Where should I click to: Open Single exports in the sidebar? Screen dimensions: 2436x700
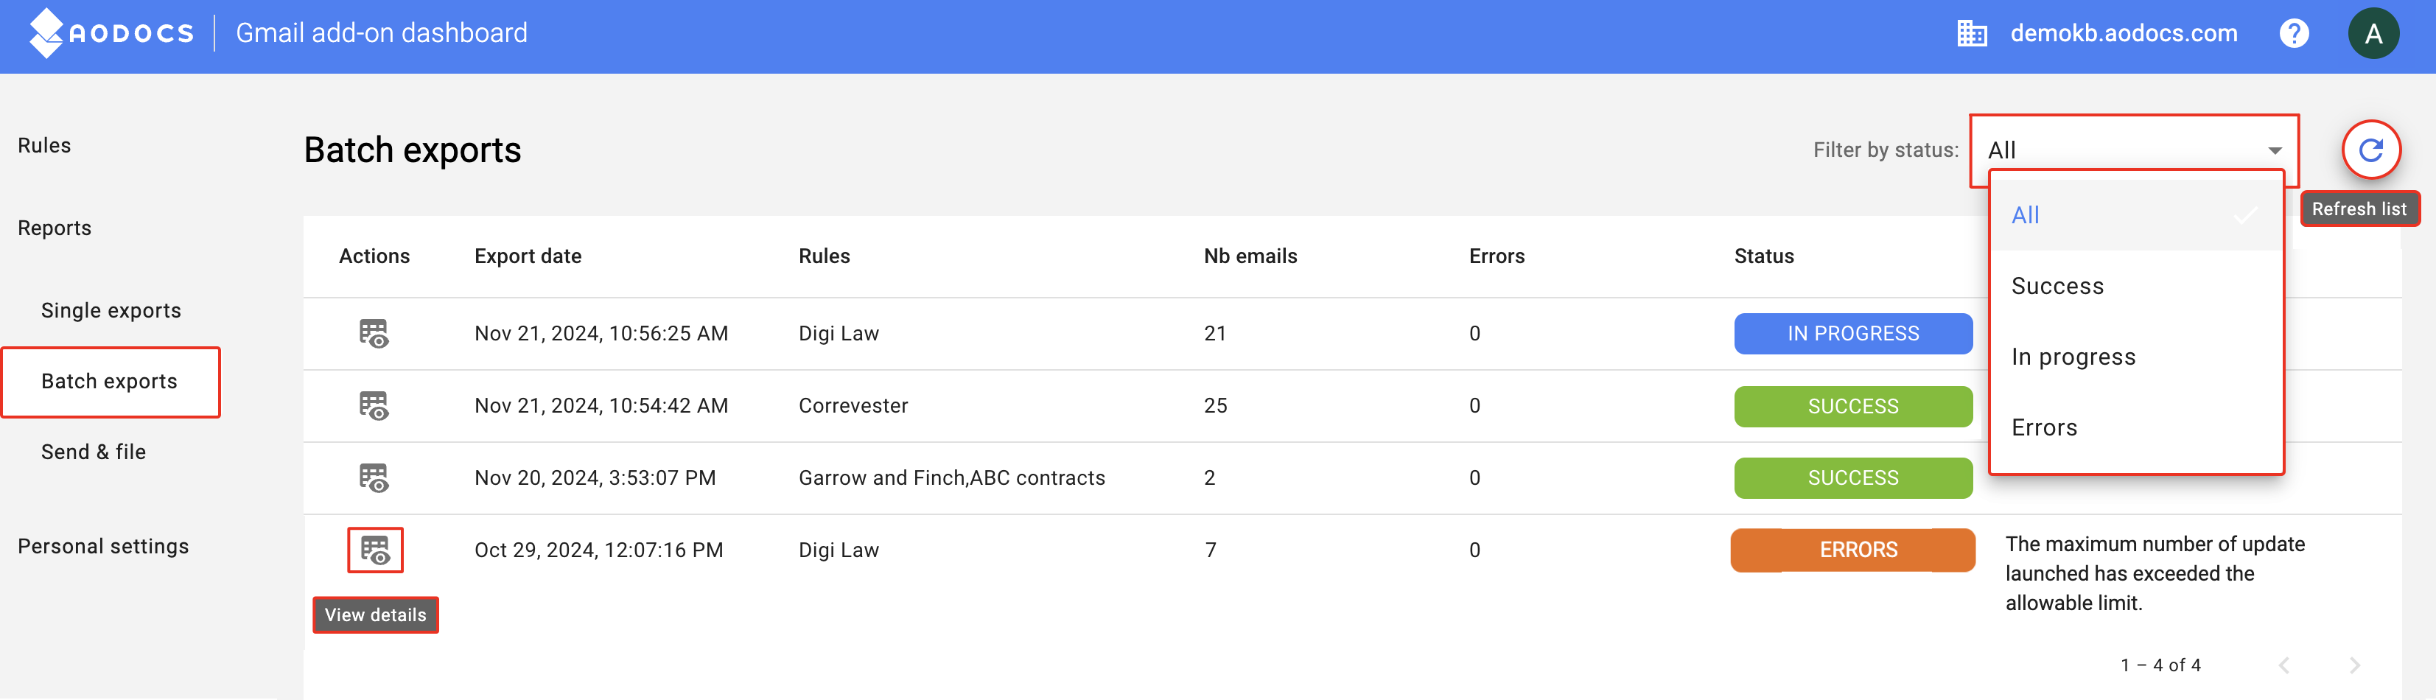coord(111,310)
